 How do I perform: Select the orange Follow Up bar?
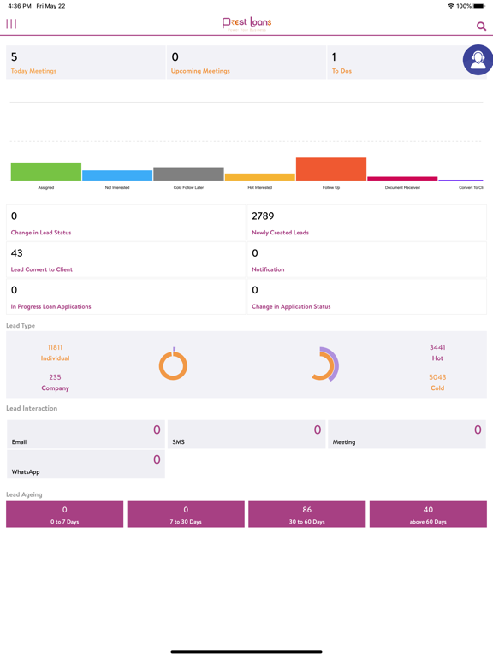point(331,169)
